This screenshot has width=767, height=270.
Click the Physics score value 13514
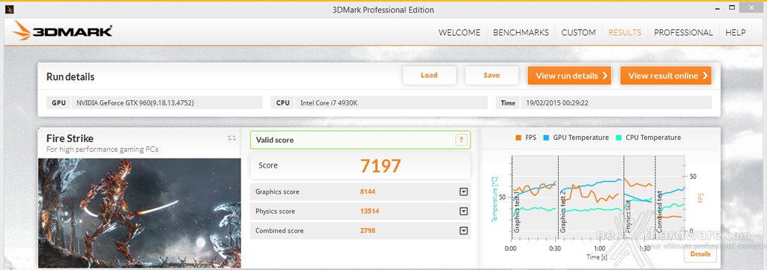369,212
